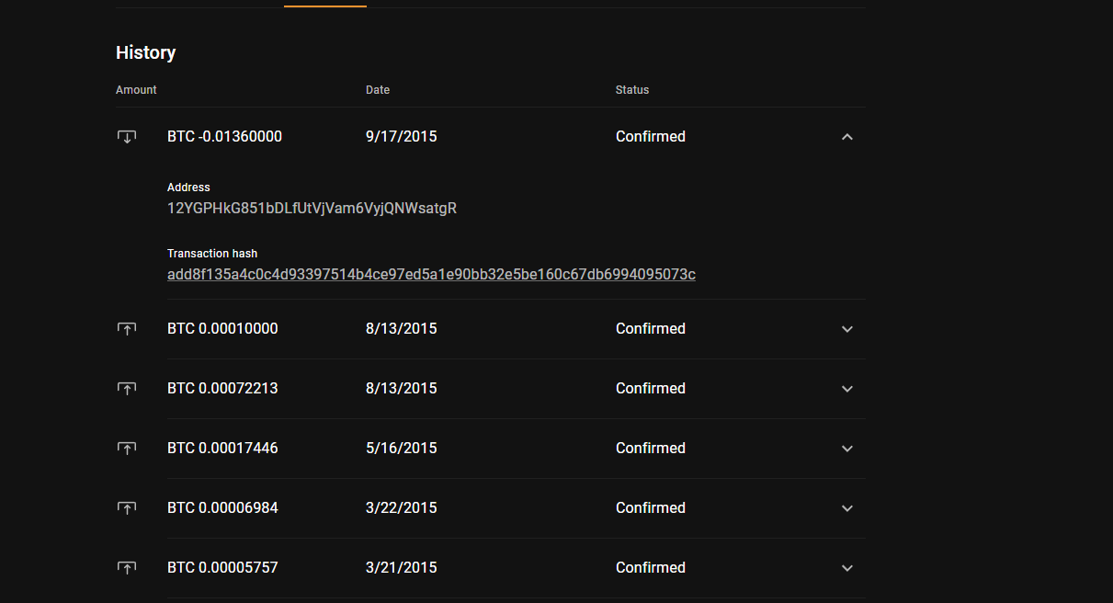
Task: Click the Confirmed status for 3/22/2015
Action: point(651,508)
